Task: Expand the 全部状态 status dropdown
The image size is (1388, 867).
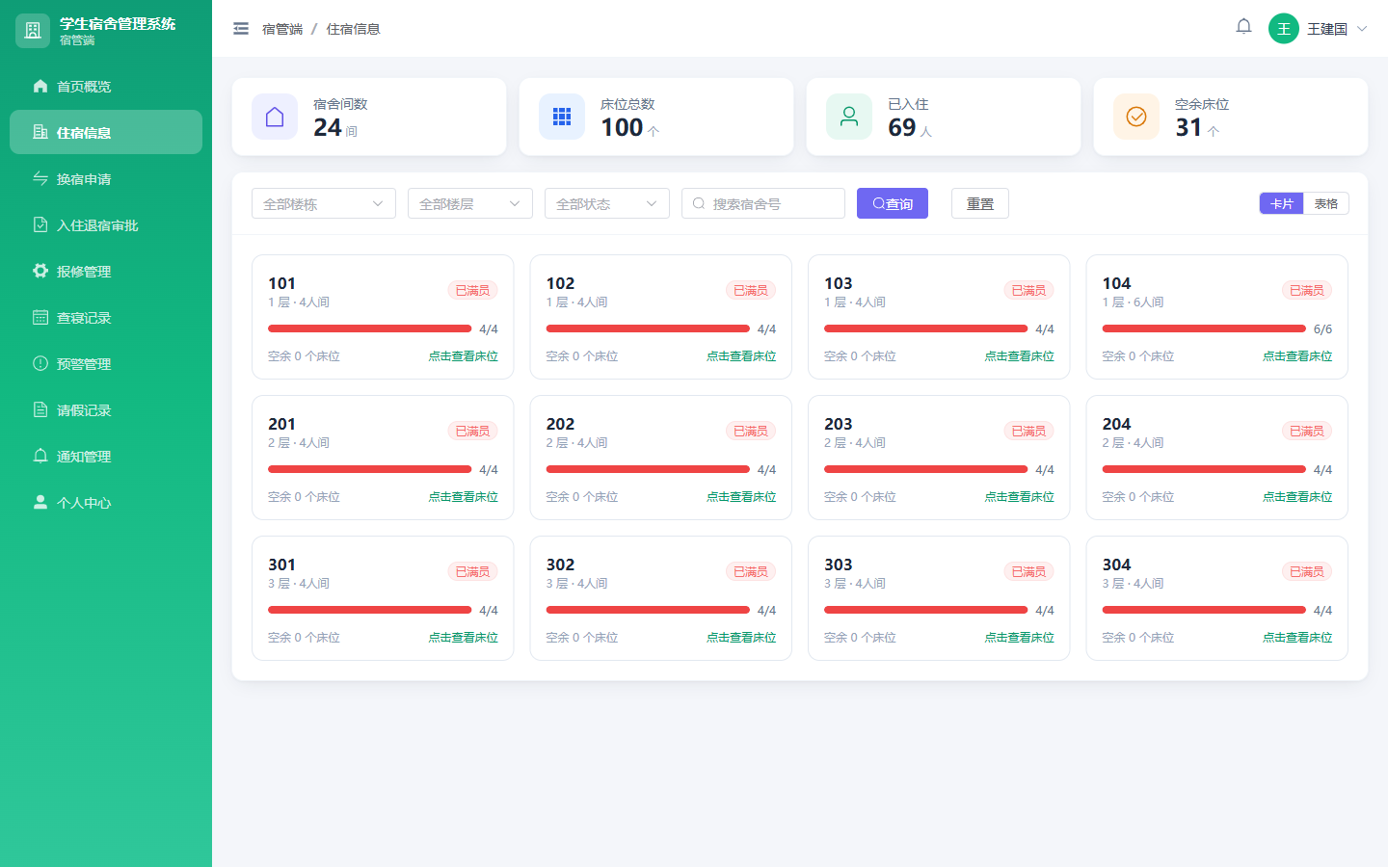Action: (607, 203)
